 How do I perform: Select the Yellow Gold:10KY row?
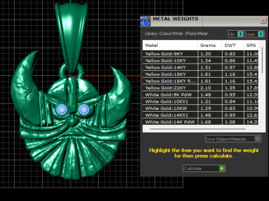(x=201, y=61)
